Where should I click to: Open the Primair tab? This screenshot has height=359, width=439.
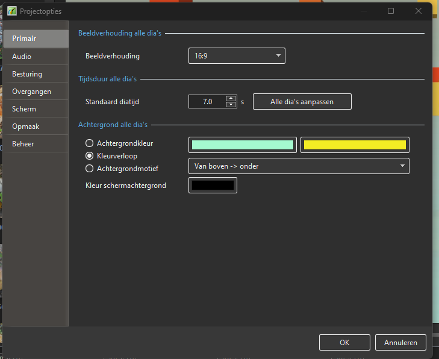[36, 39]
